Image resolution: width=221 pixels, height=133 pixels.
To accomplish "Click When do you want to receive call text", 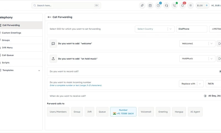I will pos(68,96).
